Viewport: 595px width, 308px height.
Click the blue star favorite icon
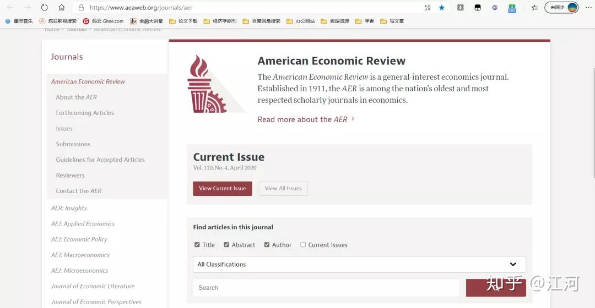tap(441, 8)
